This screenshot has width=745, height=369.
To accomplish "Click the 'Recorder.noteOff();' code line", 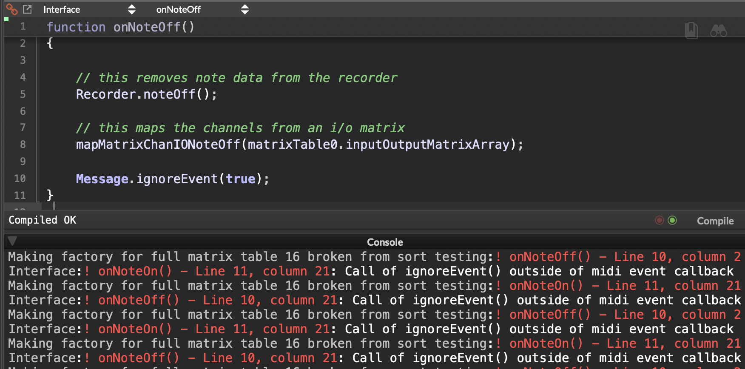I will coord(146,94).
